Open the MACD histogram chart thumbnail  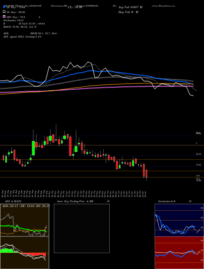[x=24, y=253]
